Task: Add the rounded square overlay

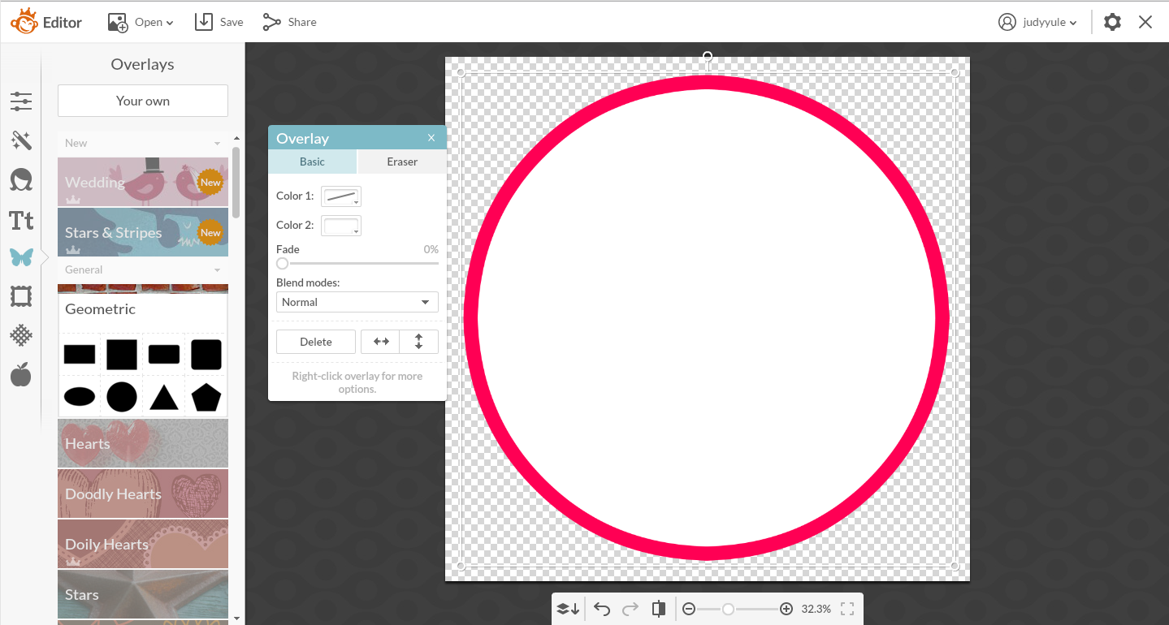Action: coord(206,355)
